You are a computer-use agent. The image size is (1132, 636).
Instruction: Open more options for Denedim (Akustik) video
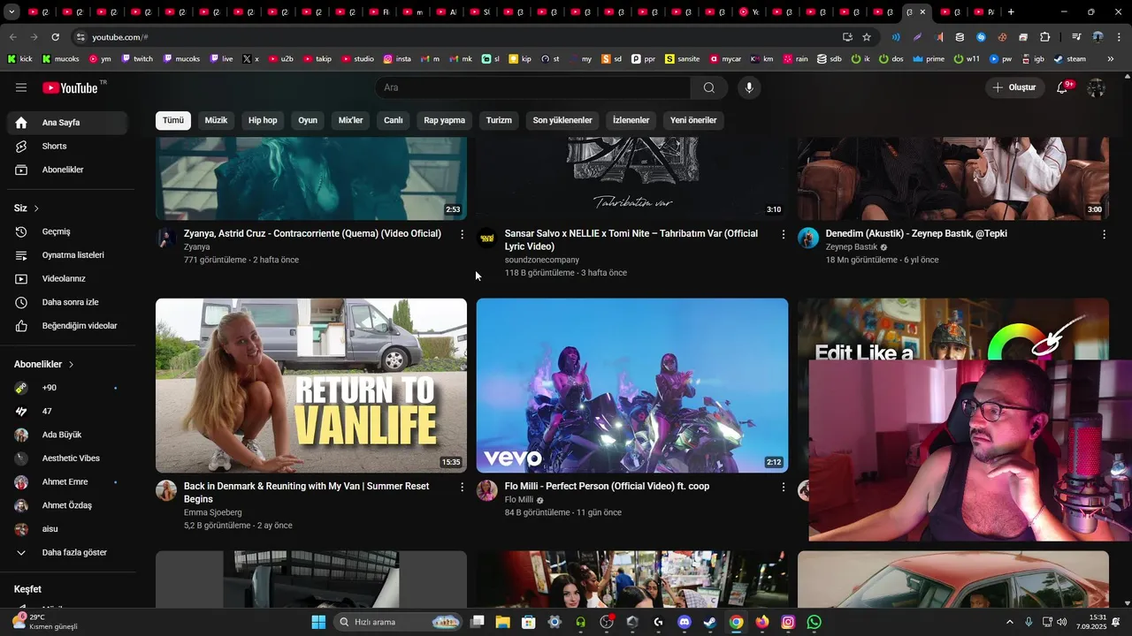(x=1104, y=234)
